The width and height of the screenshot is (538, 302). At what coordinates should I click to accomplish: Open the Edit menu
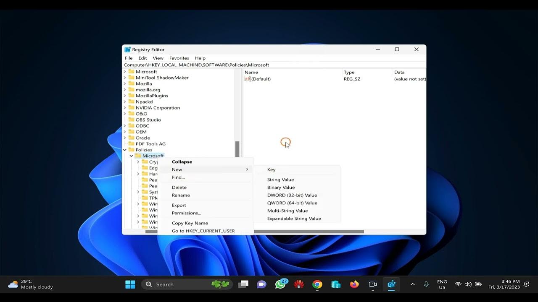143,58
